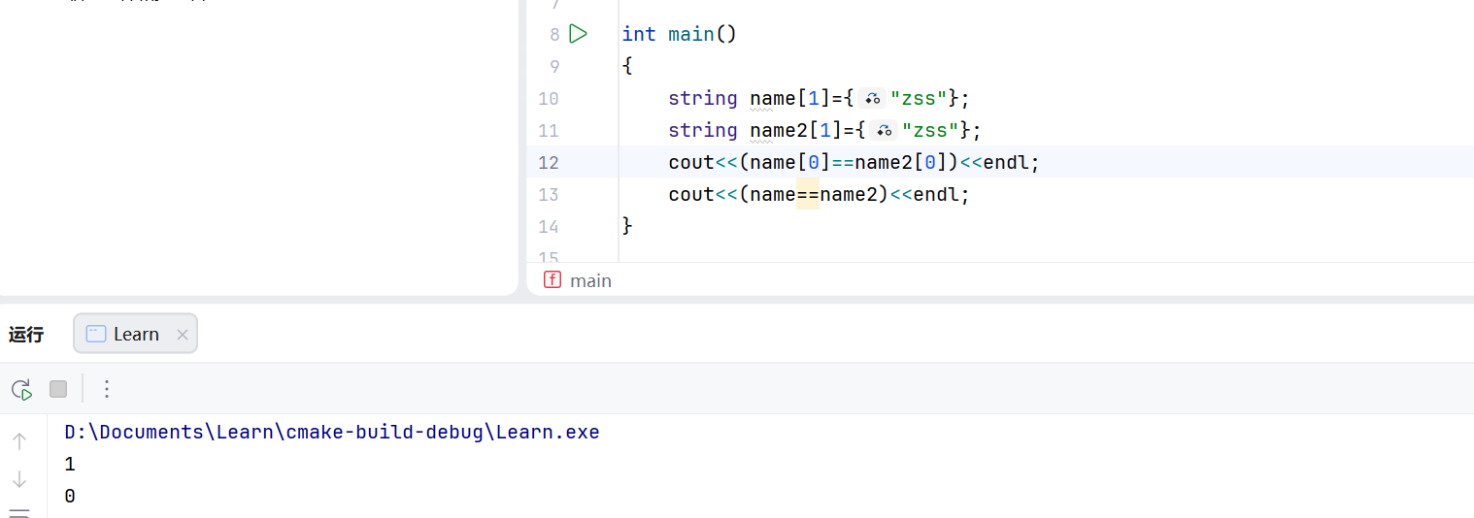Click the red function icon in breadcrumb
This screenshot has width=1474, height=518.
click(553, 280)
